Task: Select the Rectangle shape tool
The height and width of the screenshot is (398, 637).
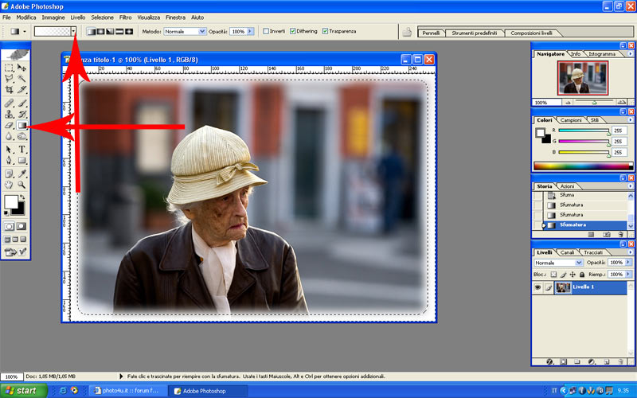Action: point(22,161)
